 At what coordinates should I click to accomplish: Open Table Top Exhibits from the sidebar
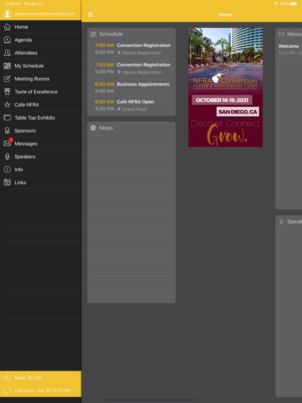[40, 118]
